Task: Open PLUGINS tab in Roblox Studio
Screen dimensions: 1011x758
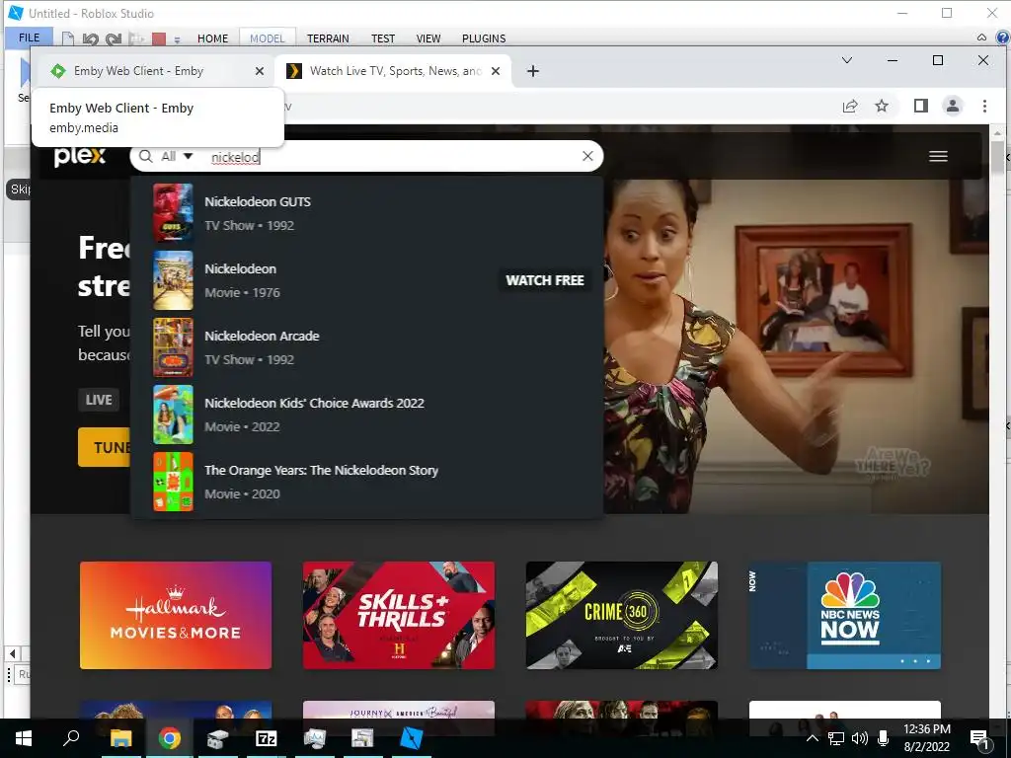Action: click(x=484, y=38)
